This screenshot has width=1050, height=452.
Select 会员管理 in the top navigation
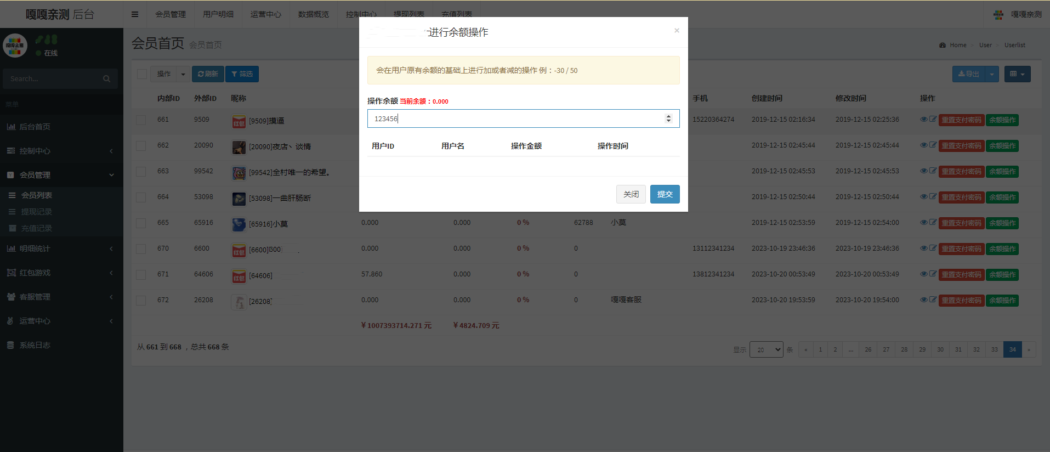coord(171,14)
